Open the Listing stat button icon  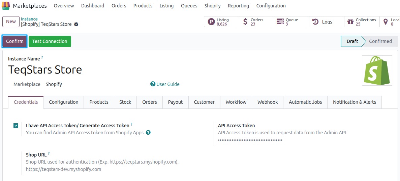pyautogui.click(x=211, y=22)
